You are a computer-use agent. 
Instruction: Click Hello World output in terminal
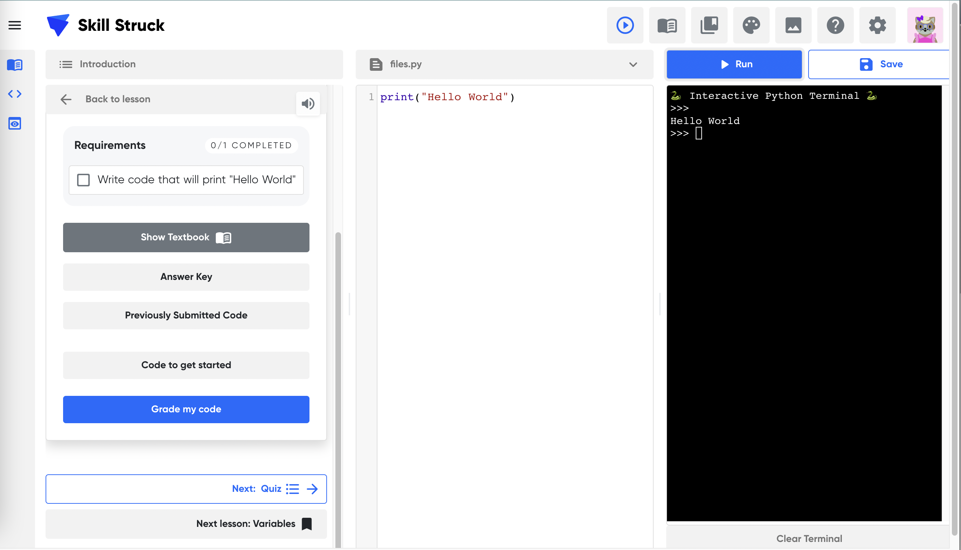(x=705, y=121)
